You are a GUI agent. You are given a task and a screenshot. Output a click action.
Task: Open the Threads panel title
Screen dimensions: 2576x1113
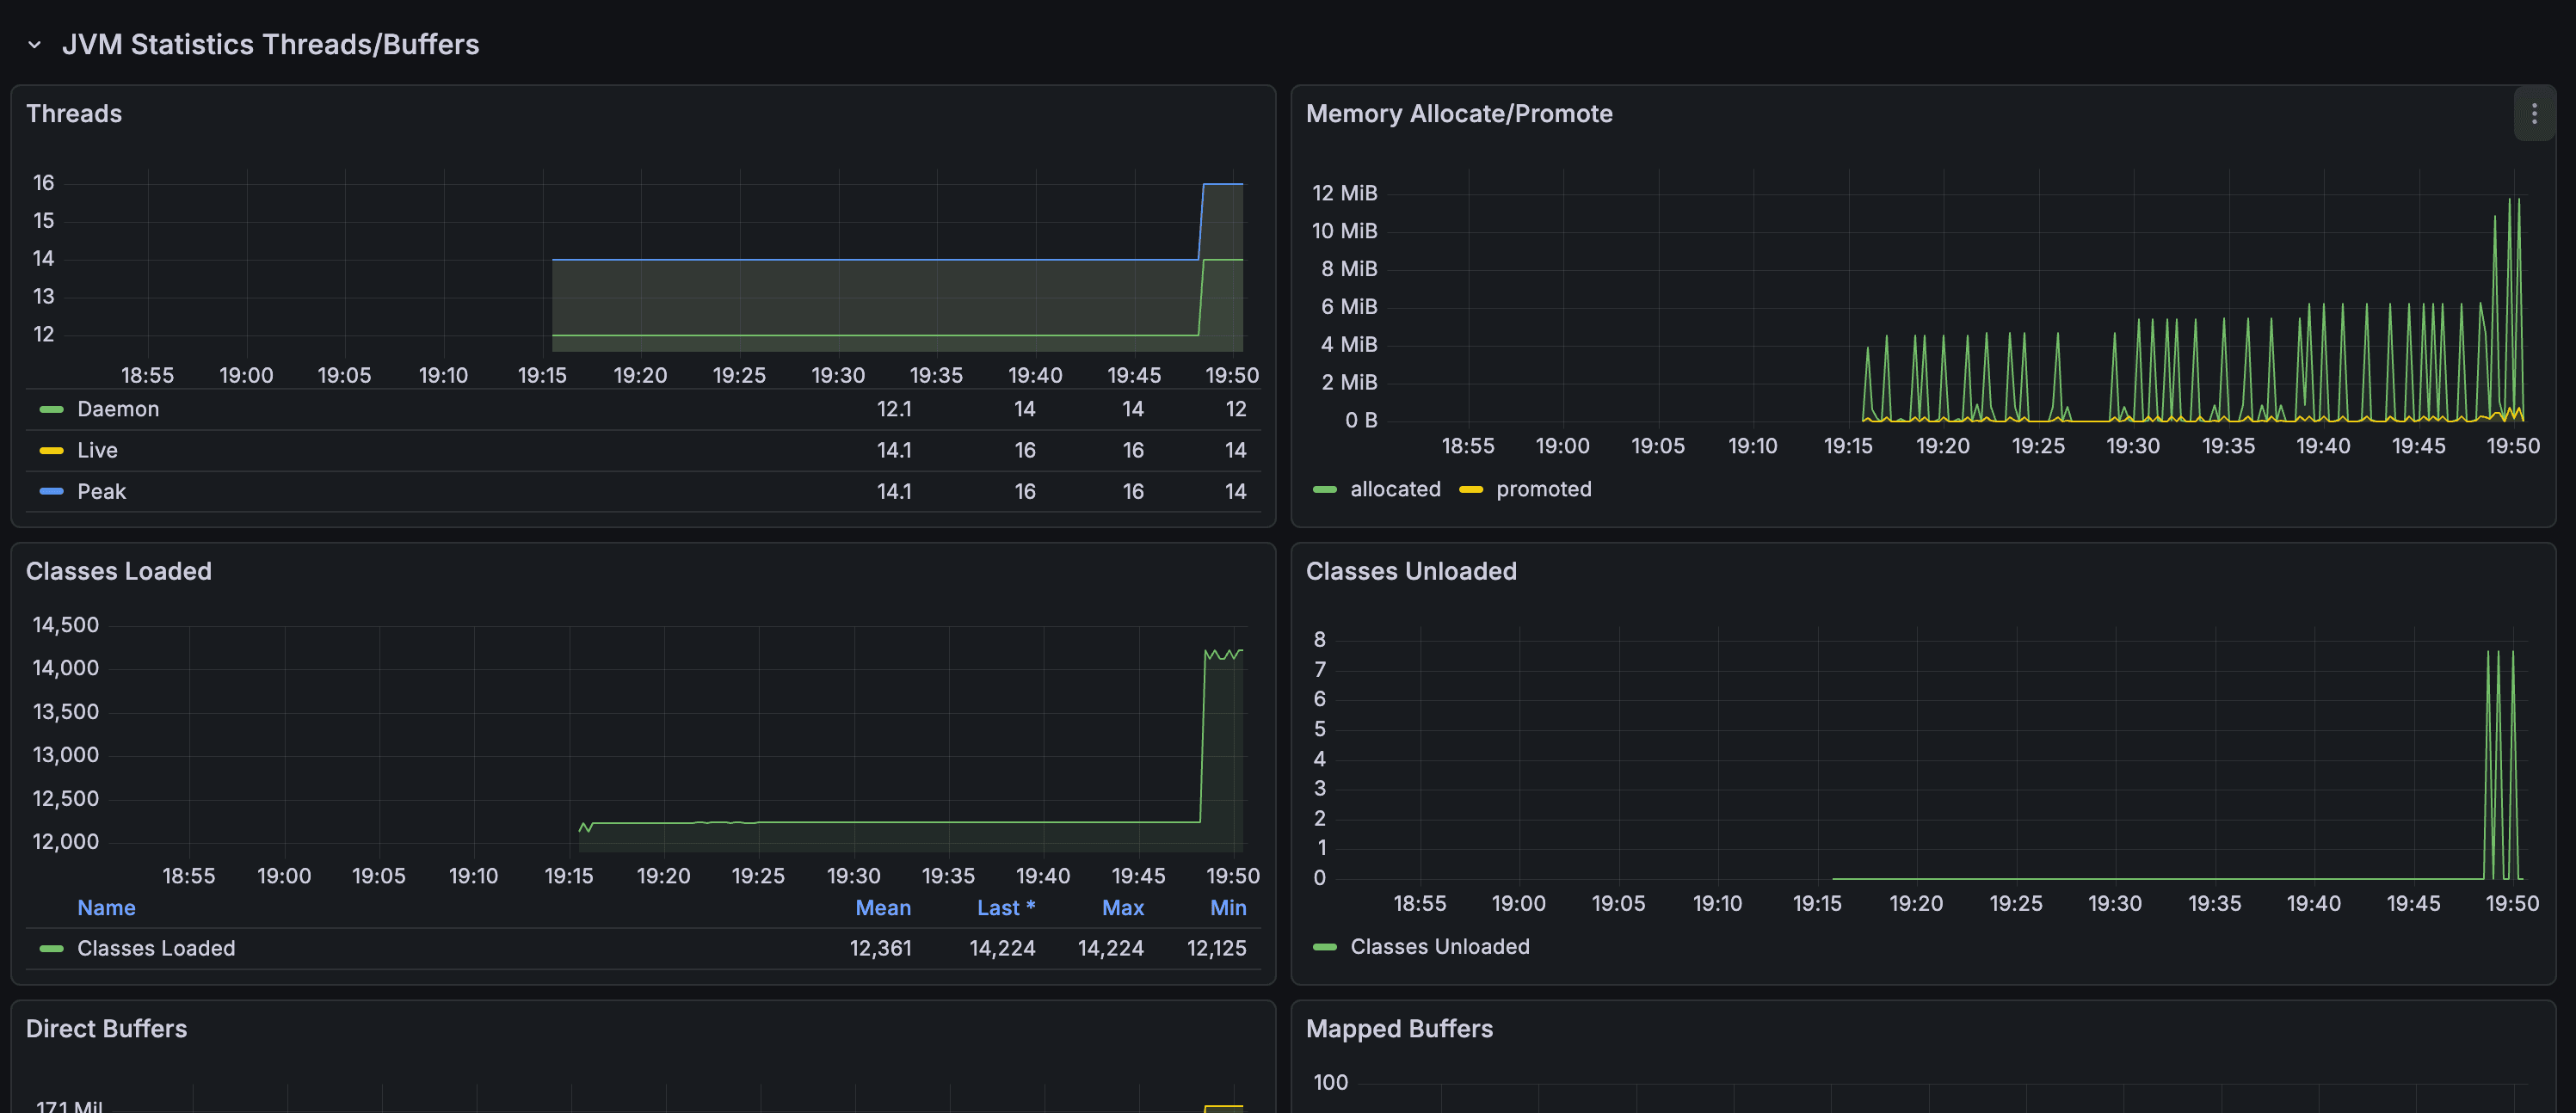(74, 114)
